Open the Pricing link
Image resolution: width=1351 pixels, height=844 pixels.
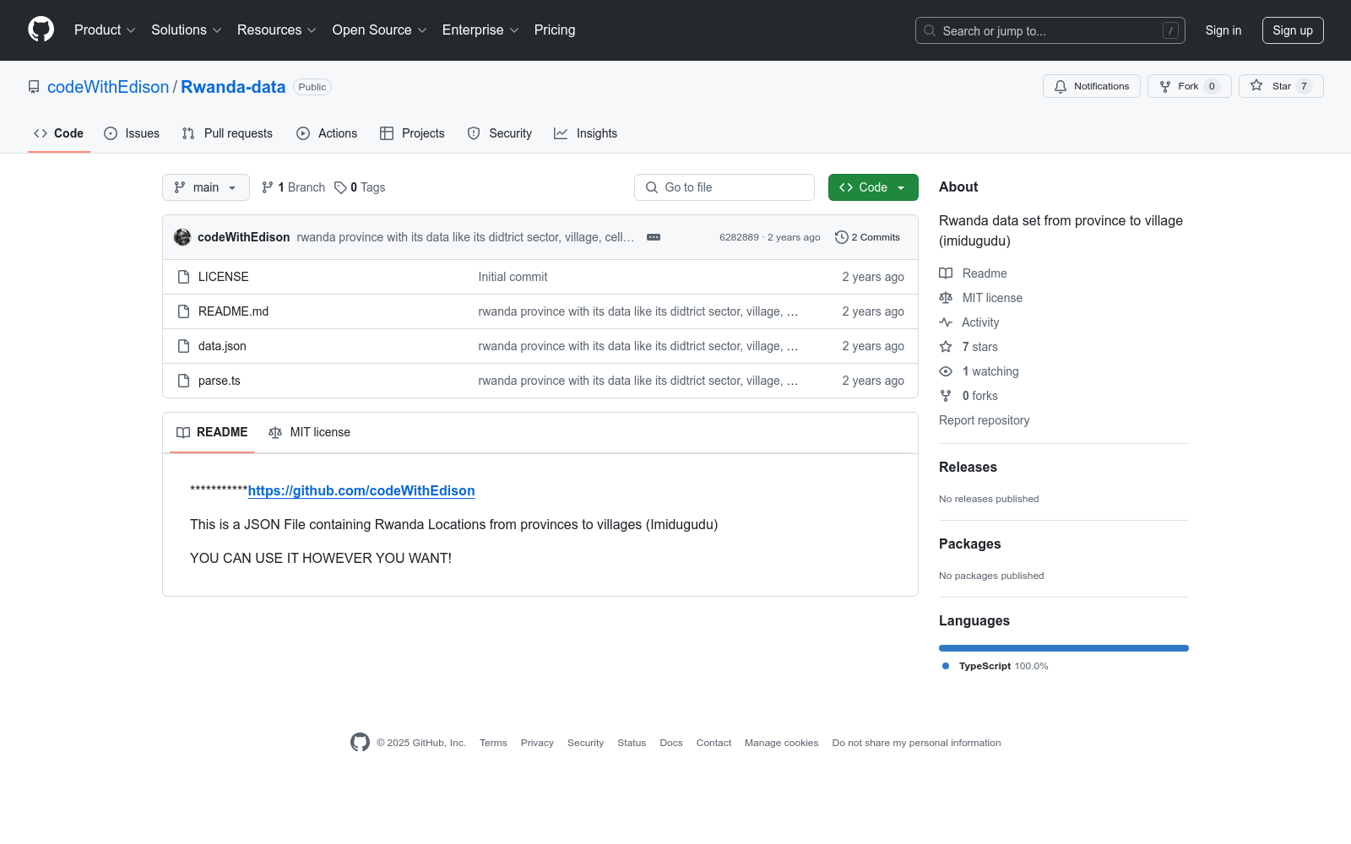pyautogui.click(x=555, y=30)
